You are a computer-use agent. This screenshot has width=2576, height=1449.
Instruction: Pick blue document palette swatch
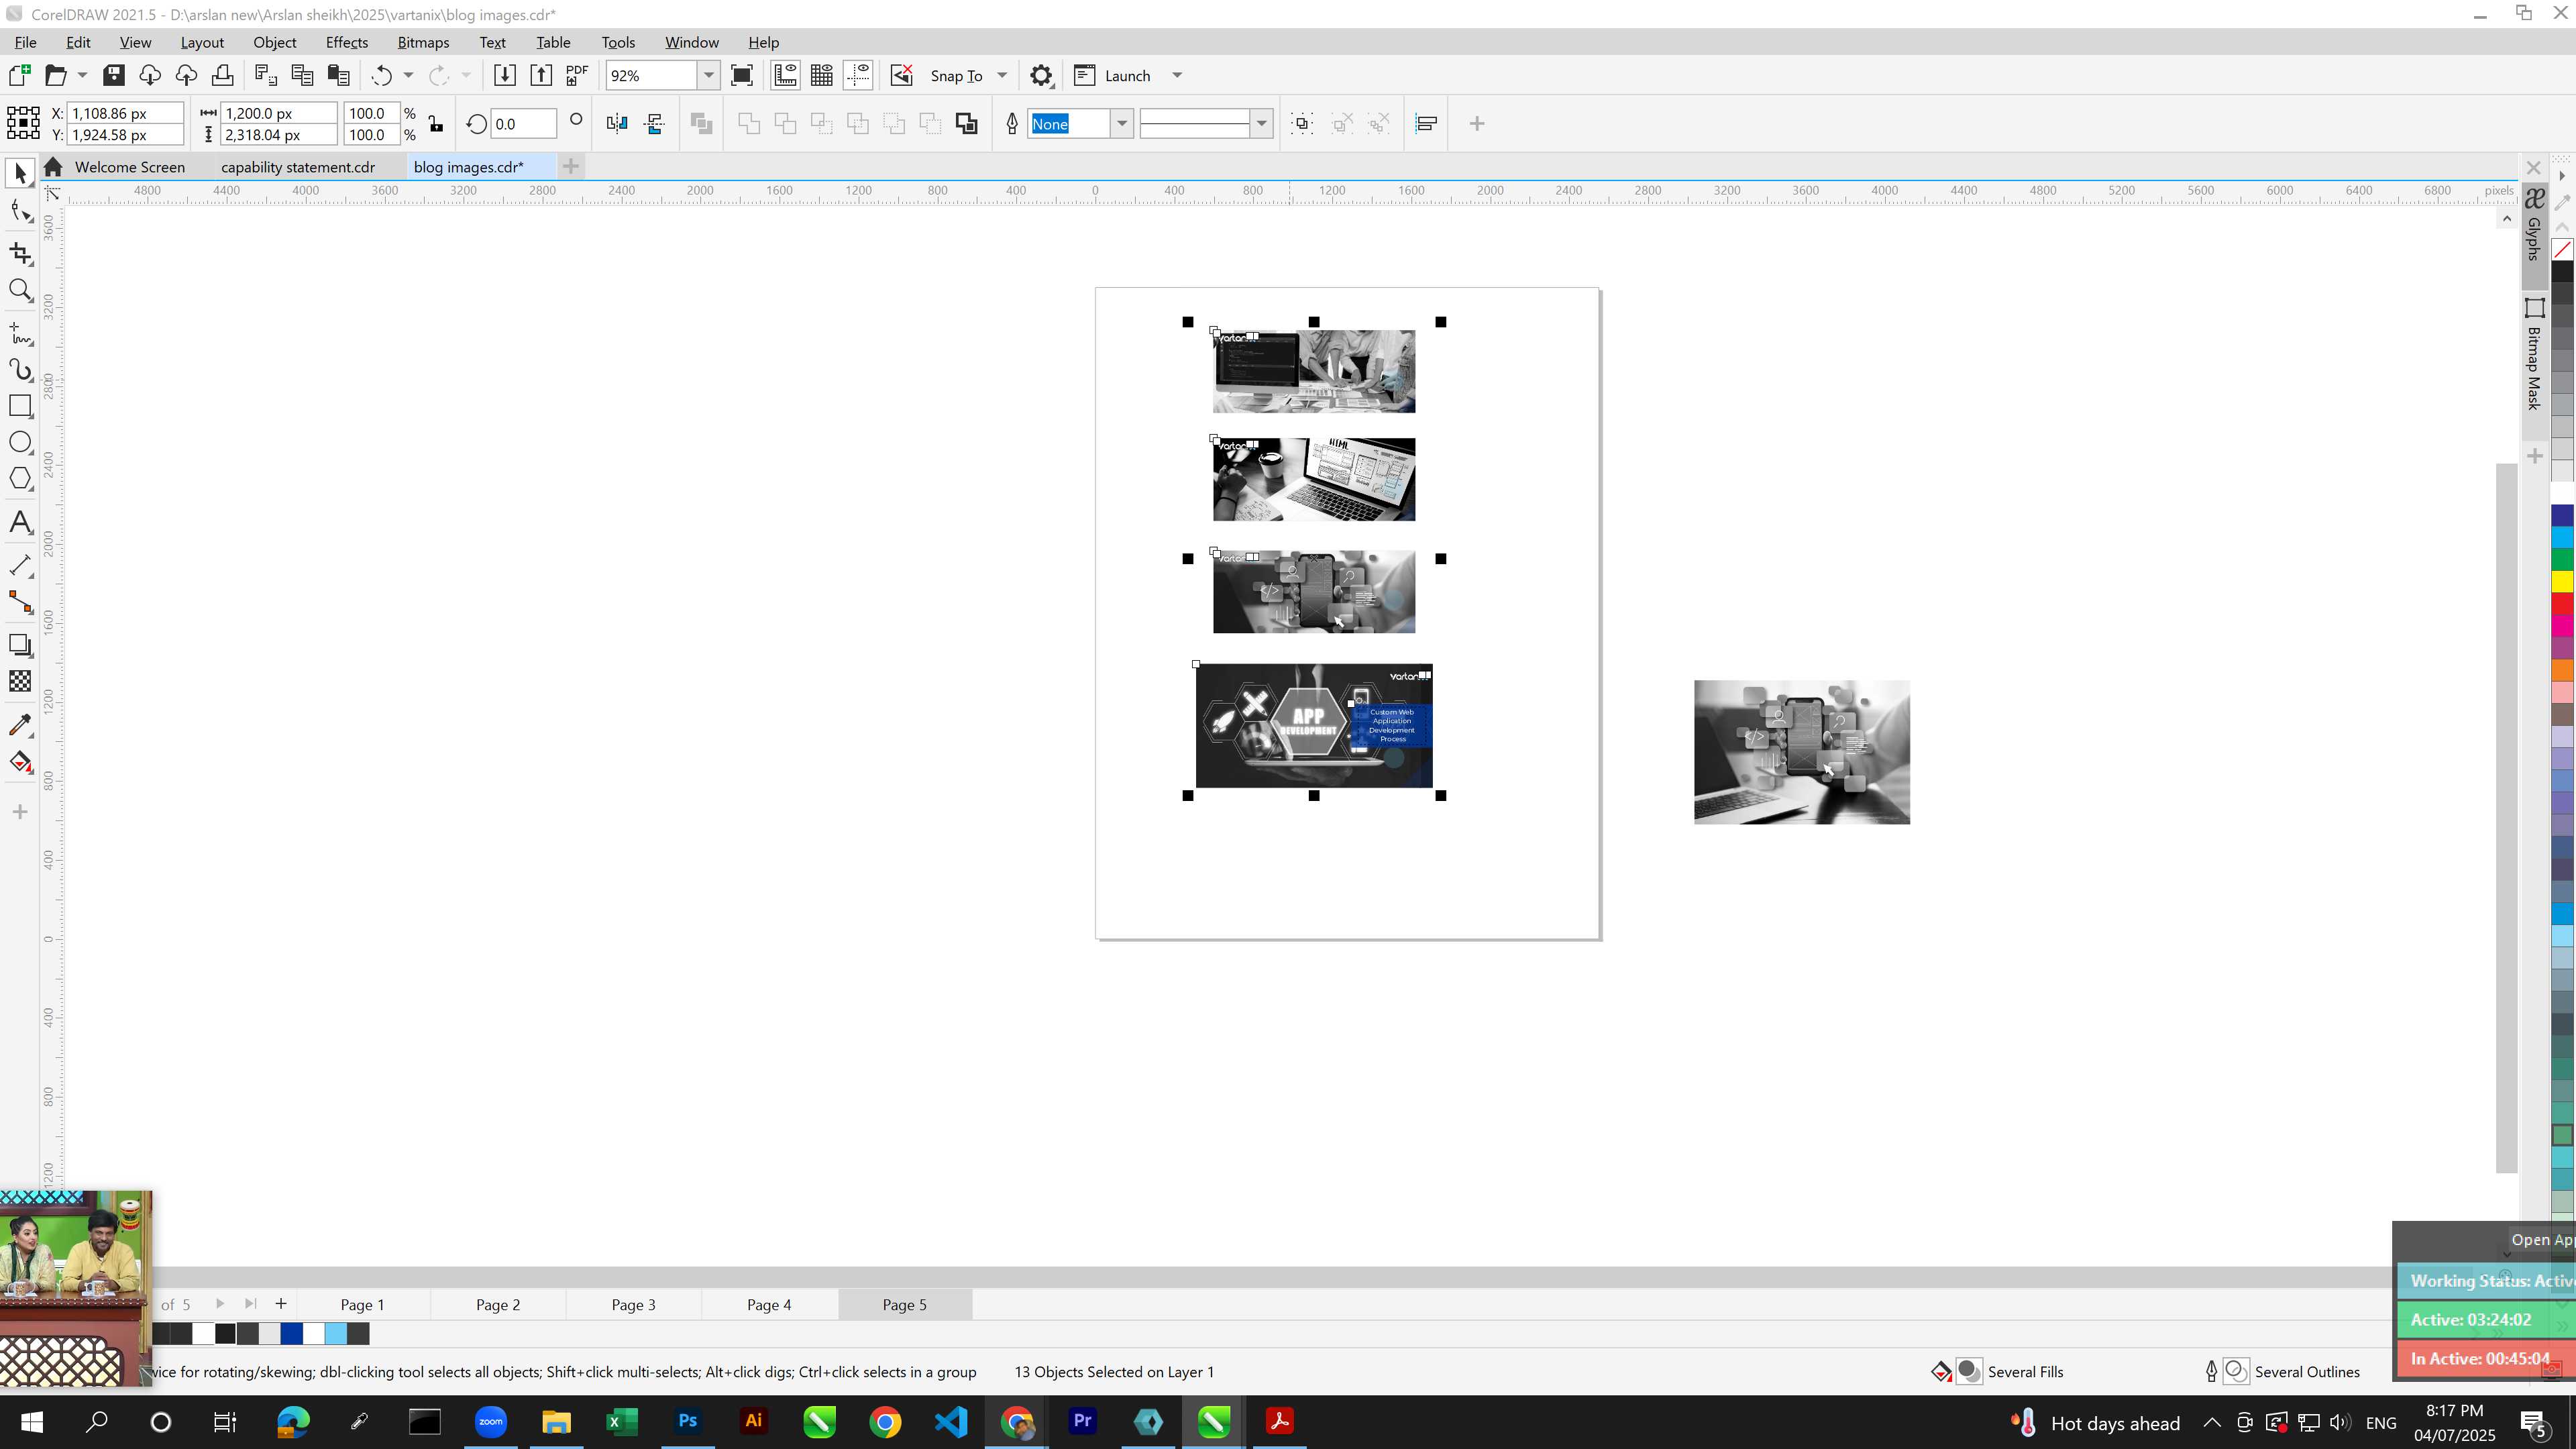[291, 1334]
